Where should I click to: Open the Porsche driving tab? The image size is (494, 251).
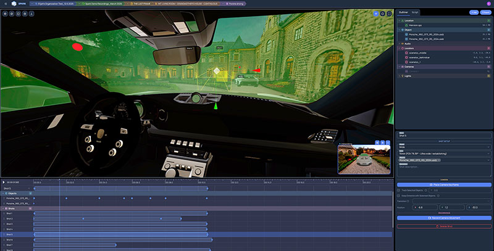click(235, 4)
